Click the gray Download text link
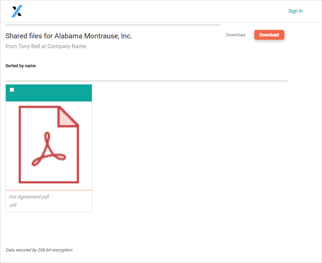This screenshot has height=263, width=322. [236, 35]
